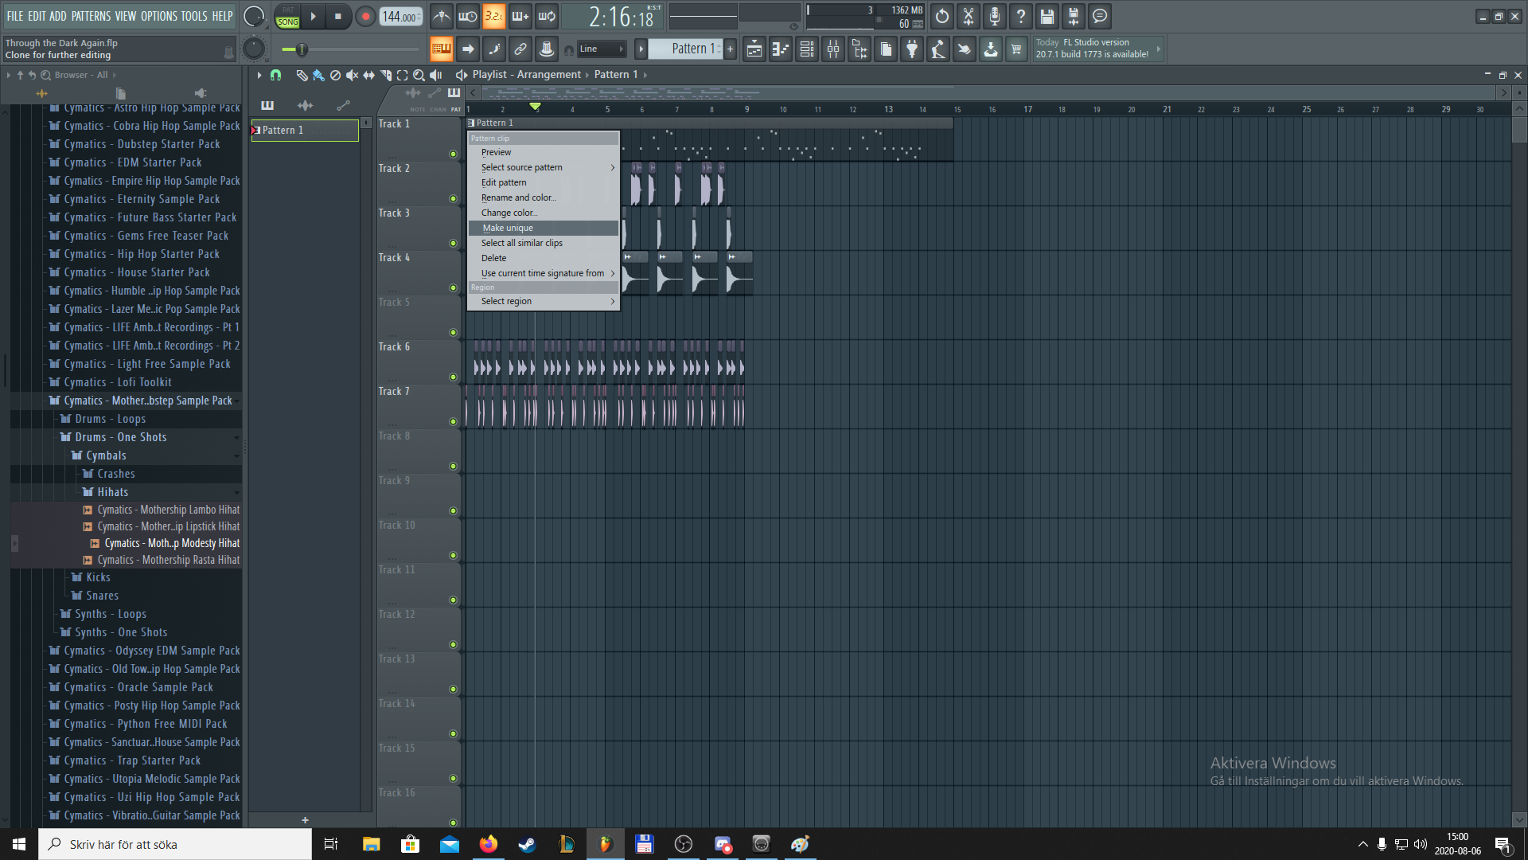
Task: Click the add pattern plus button
Action: tap(730, 49)
